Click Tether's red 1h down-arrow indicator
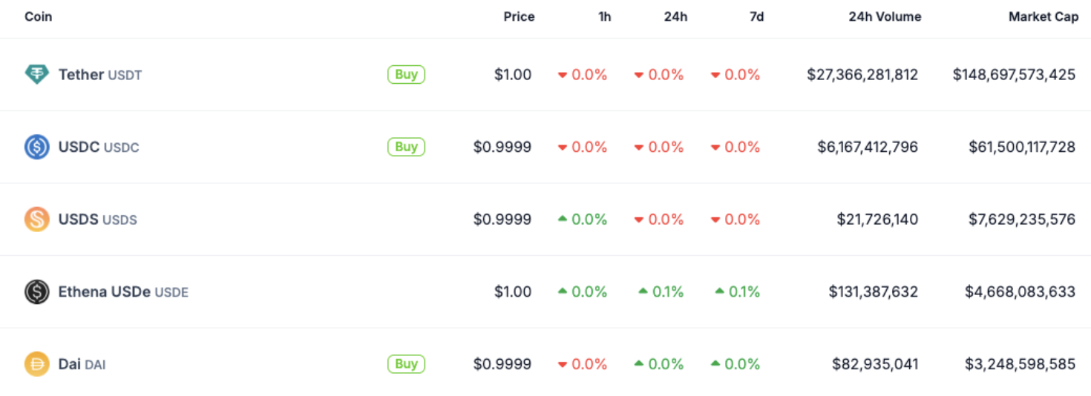The image size is (1091, 396). [563, 75]
